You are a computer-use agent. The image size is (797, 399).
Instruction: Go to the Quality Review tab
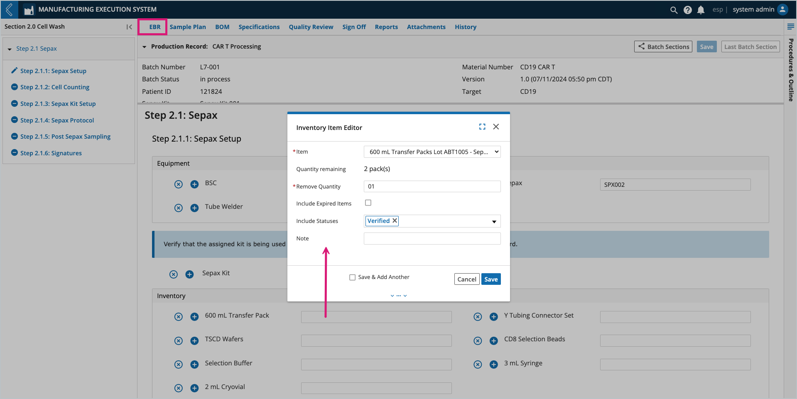pyautogui.click(x=311, y=27)
